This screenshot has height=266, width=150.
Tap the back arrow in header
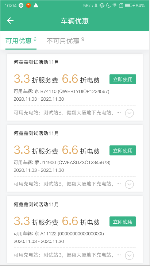[10, 21]
